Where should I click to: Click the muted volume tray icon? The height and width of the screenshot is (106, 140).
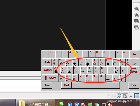(x=110, y=104)
